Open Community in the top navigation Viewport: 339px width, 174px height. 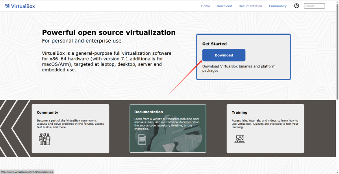[278, 6]
